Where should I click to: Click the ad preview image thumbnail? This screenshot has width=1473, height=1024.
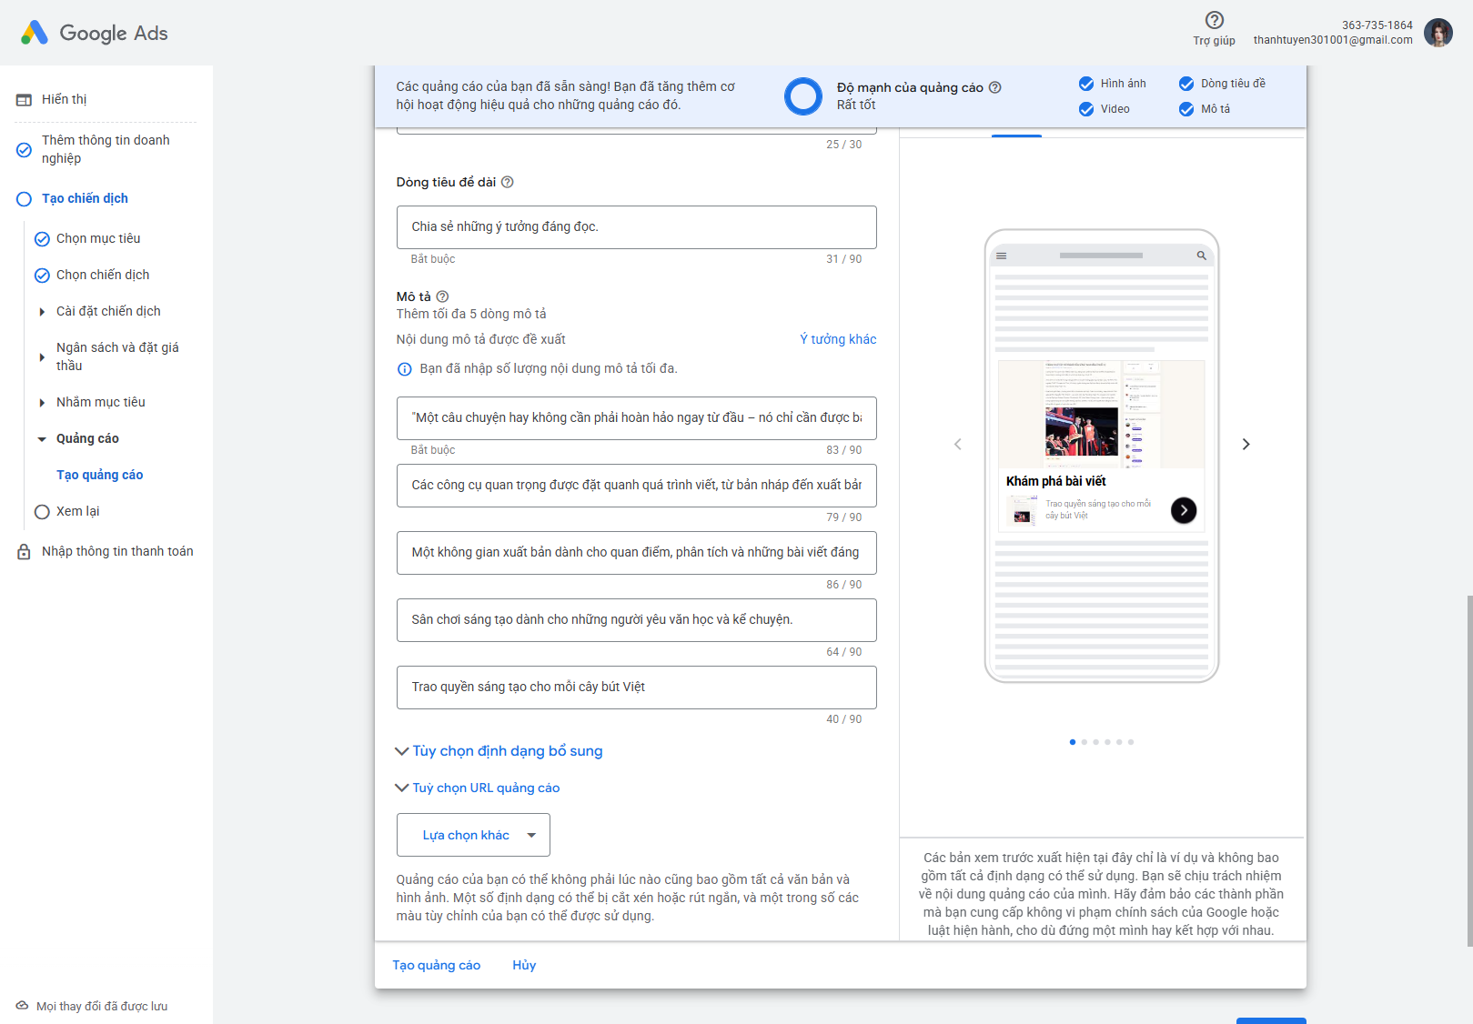[x=1102, y=415]
